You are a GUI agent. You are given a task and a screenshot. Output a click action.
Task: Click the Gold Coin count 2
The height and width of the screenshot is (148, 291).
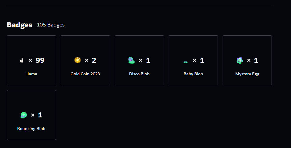tap(94, 60)
